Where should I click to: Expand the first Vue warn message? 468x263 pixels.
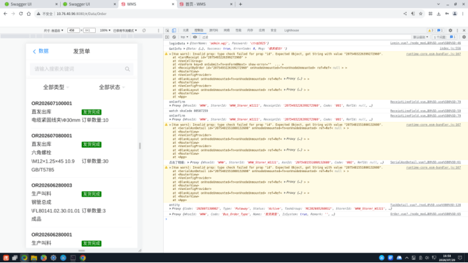(x=170, y=54)
